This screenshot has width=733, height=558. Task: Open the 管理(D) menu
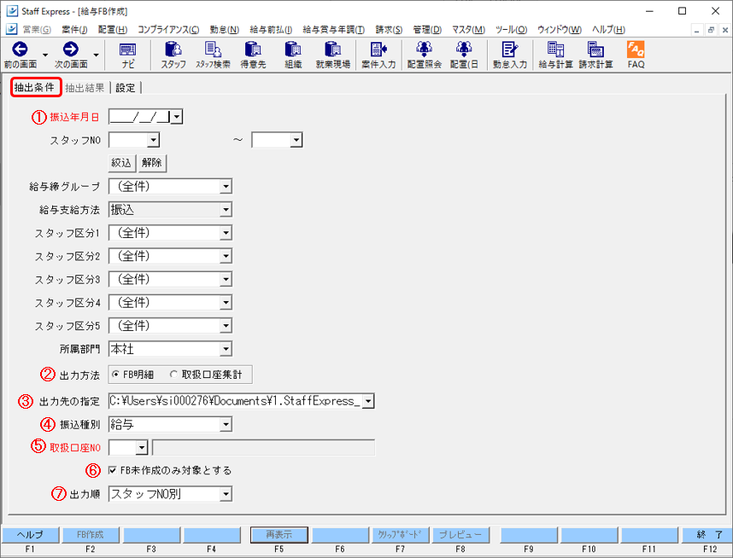427,29
